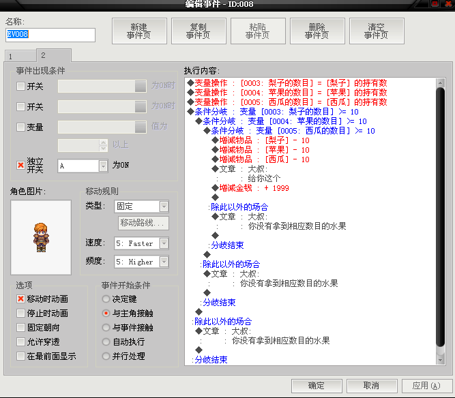The width and height of the screenshot is (455, 398).
Task: Focus the 名称 input field EV008
Action: click(50, 35)
